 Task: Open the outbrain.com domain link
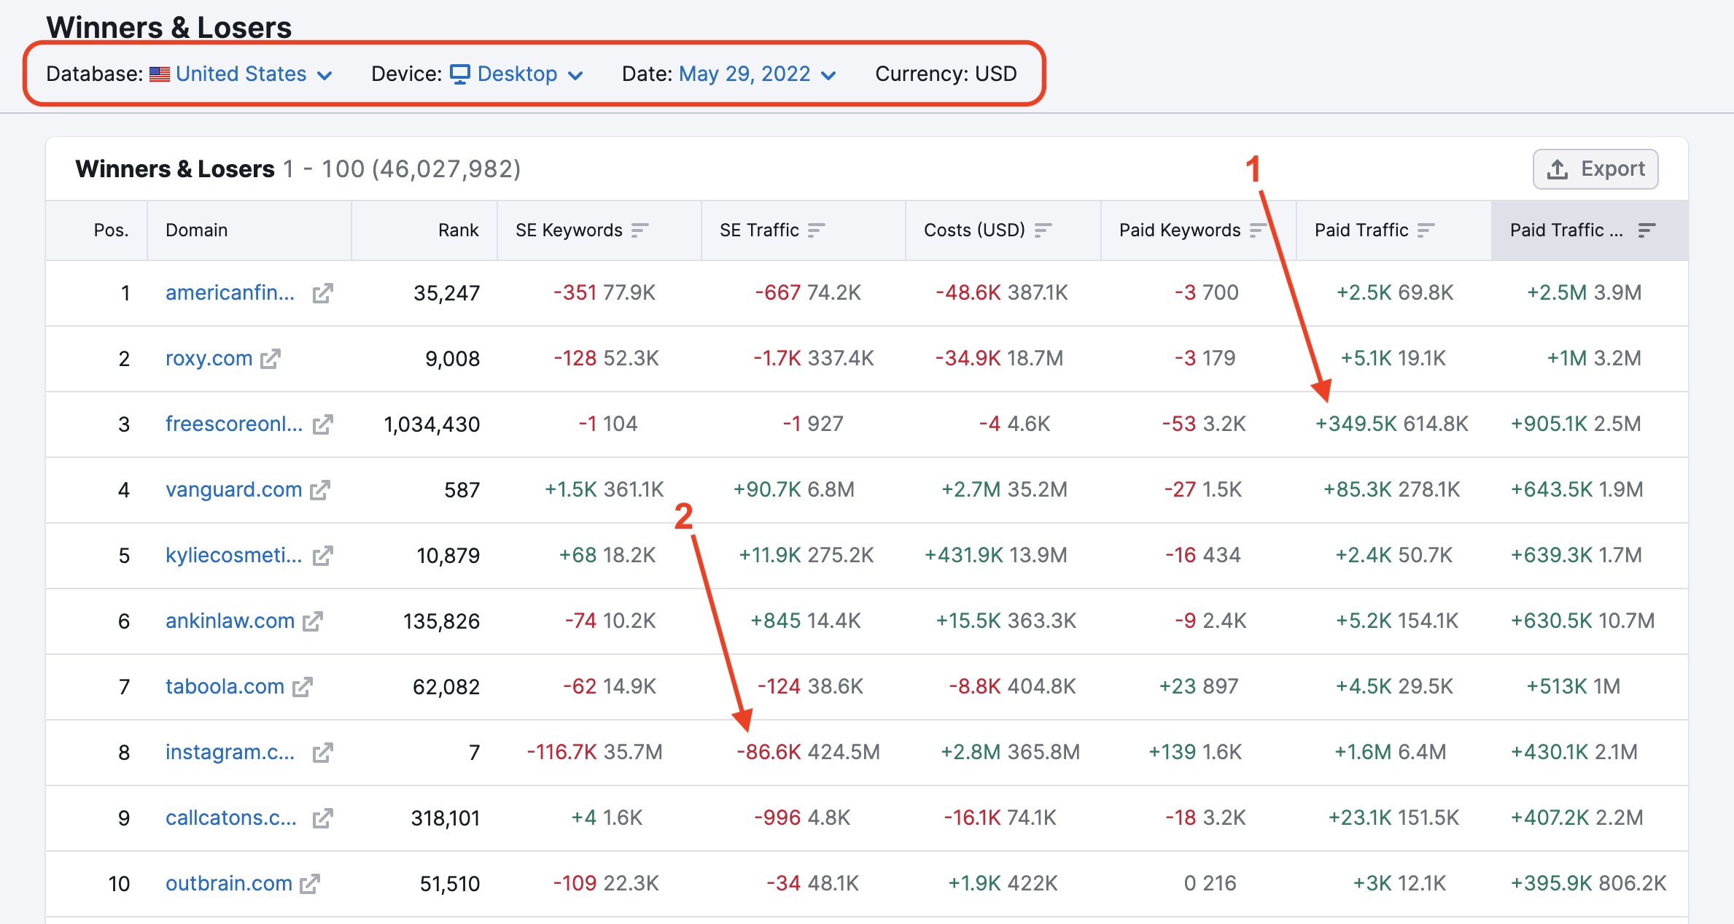tap(228, 883)
